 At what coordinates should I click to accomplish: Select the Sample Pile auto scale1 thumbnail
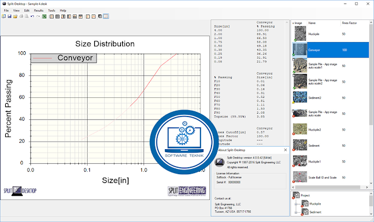pyautogui.click(x=300, y=65)
